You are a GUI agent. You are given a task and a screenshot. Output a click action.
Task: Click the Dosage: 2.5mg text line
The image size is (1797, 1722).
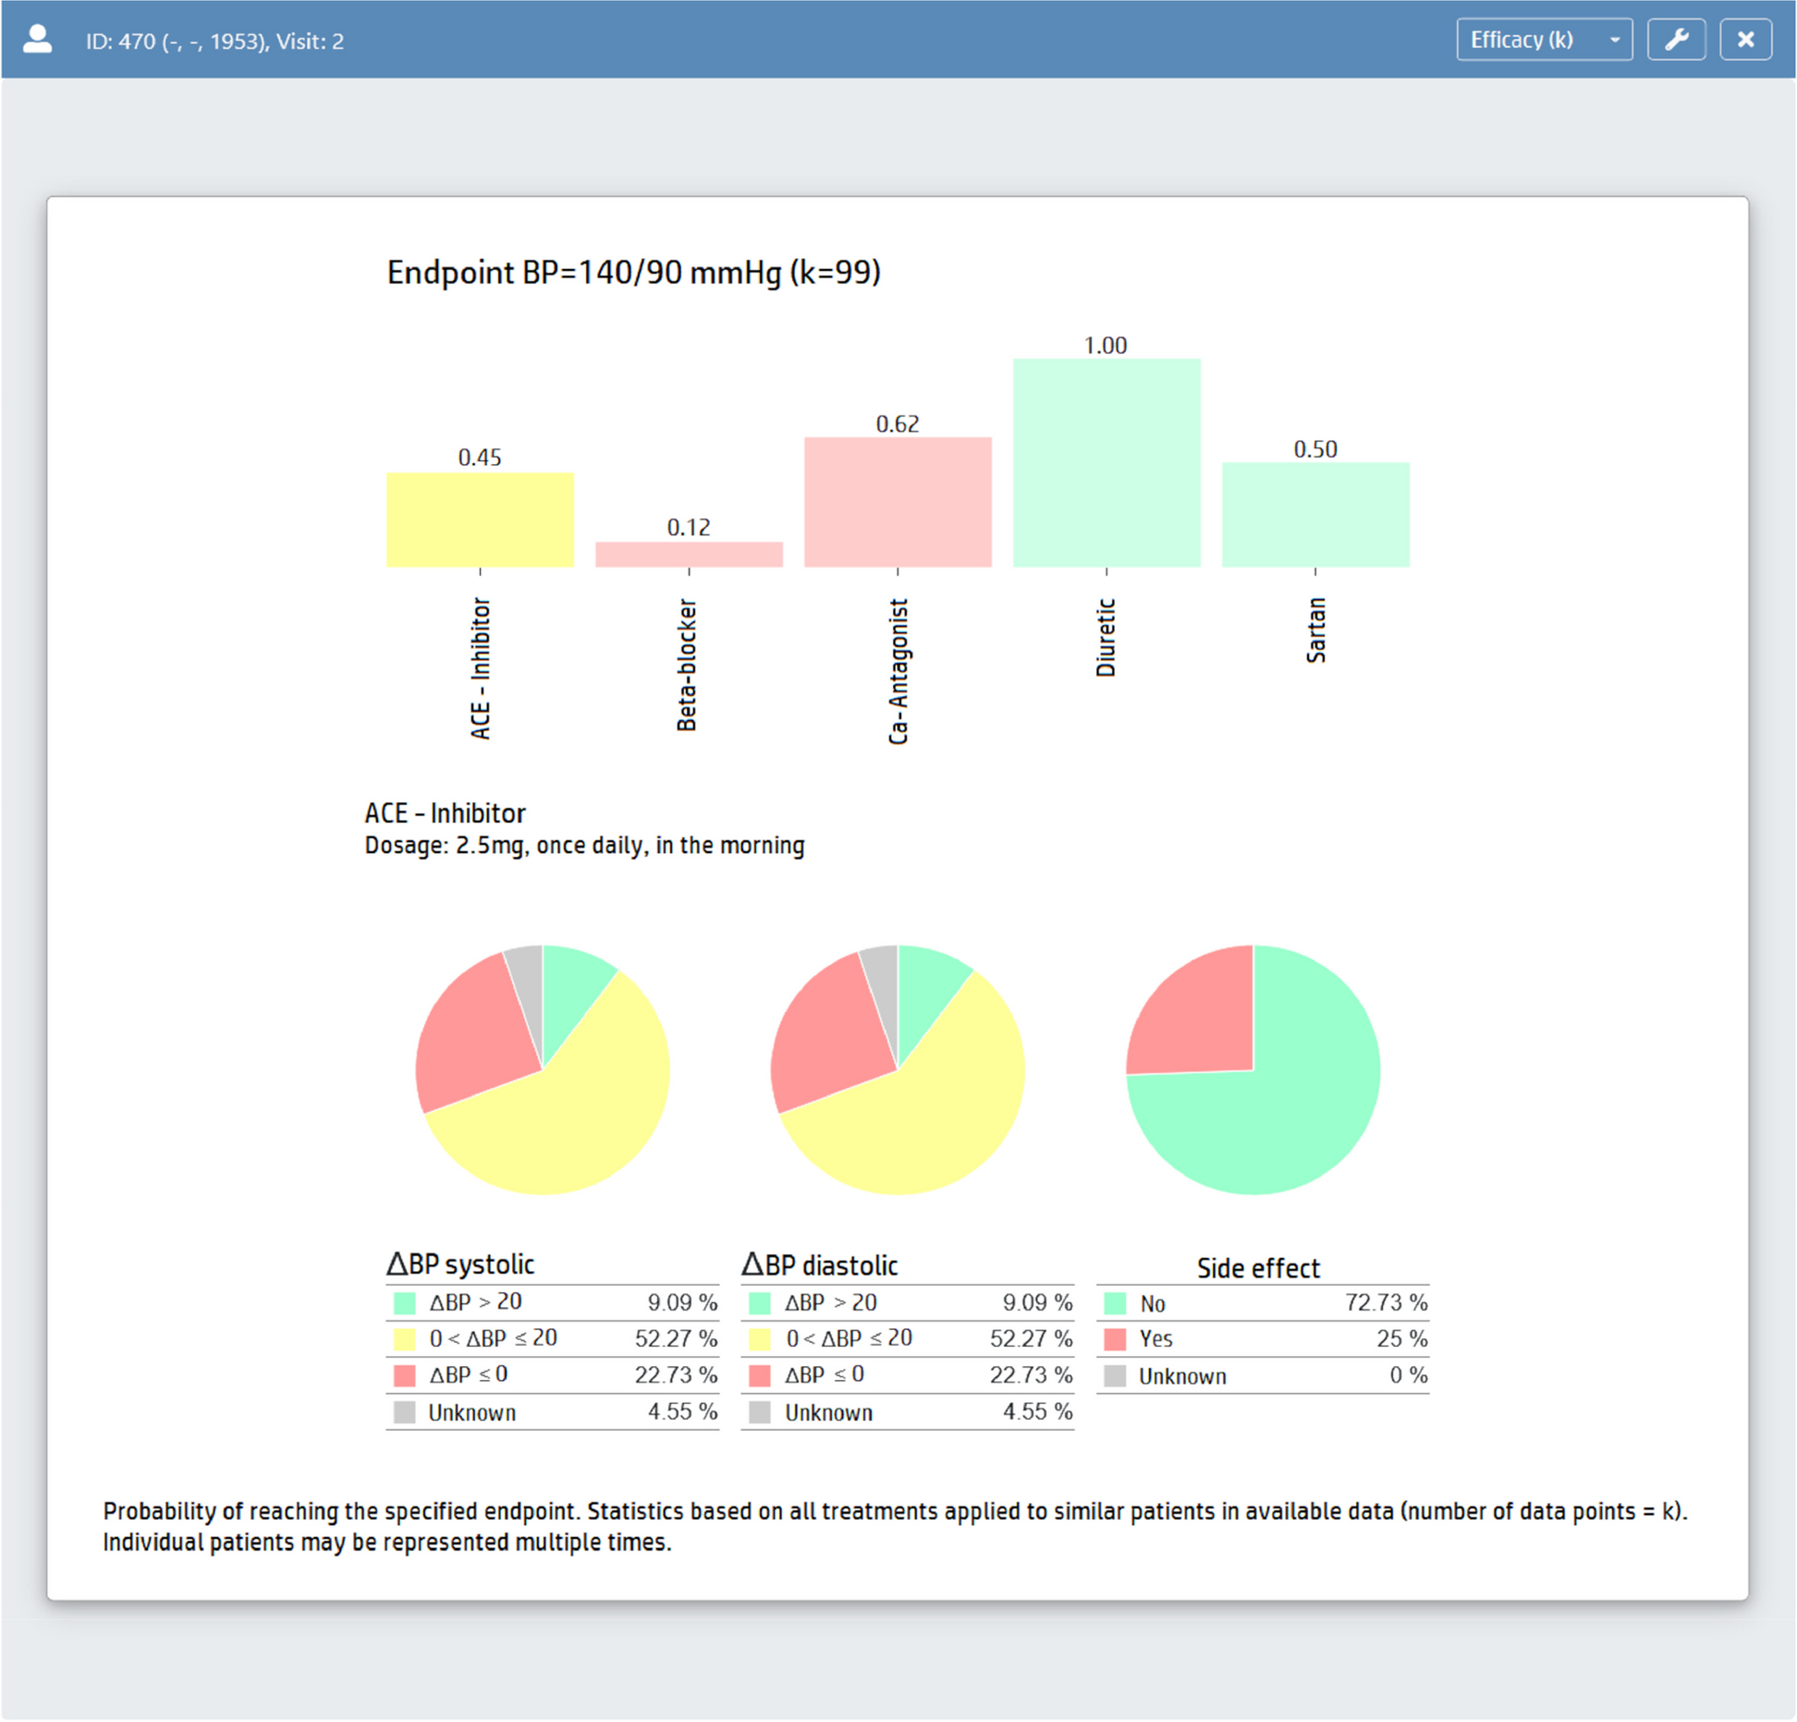(584, 845)
